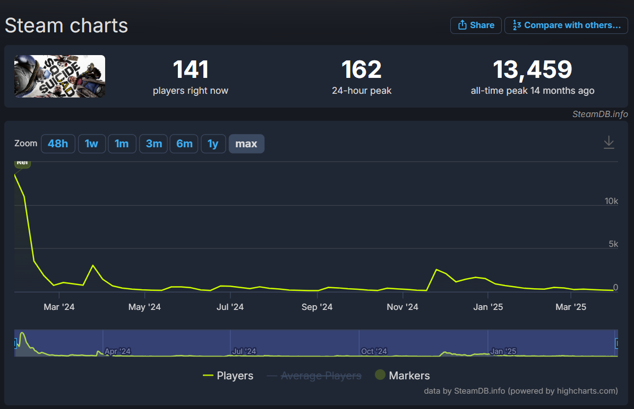
Task: Enable Average Players series in legend
Action: pyautogui.click(x=314, y=376)
